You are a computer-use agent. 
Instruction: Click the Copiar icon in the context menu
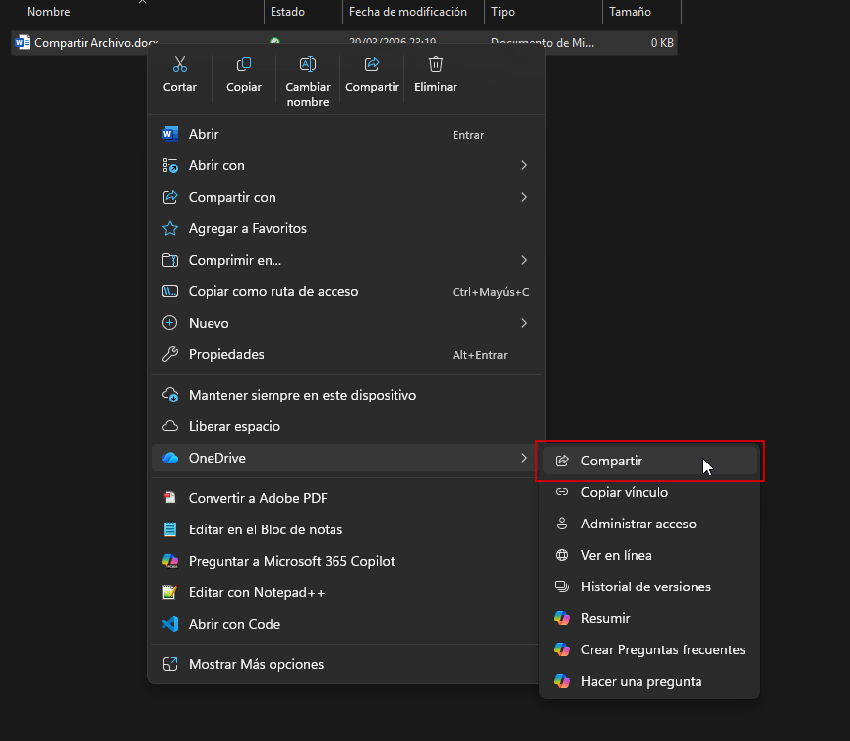point(244,65)
